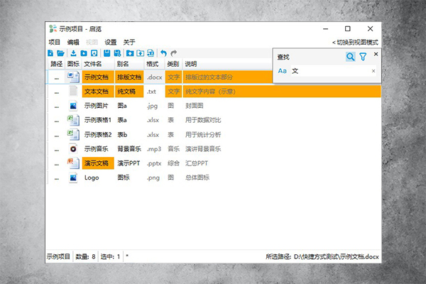
Task: Click the outlined folder up-arrow icon
Action: pos(140,53)
